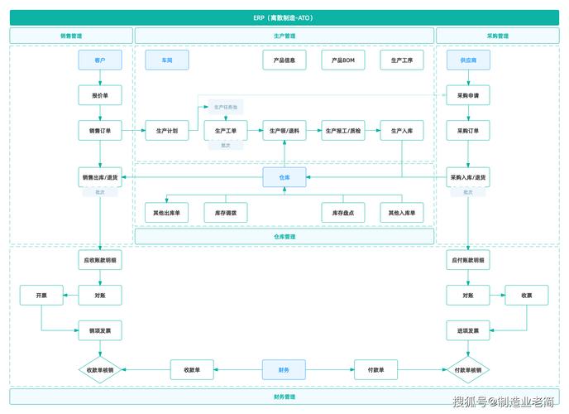The image size is (569, 414).
Task: Select the 生产管理 section header
Action: pos(284,36)
